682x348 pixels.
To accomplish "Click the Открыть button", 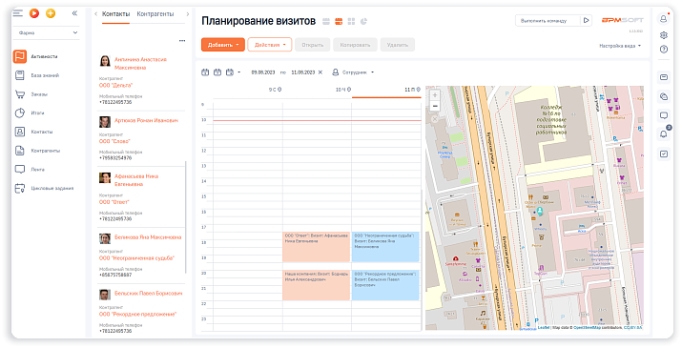I will pyautogui.click(x=312, y=45).
